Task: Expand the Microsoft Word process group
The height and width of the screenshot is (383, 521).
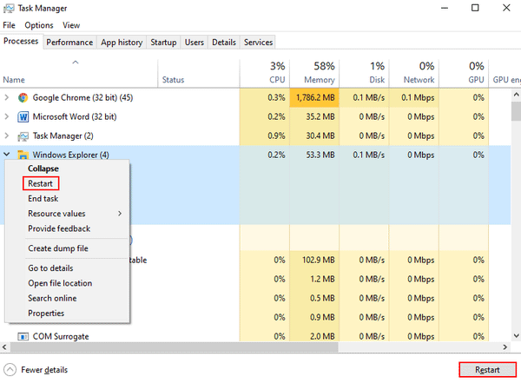Action: [x=6, y=116]
